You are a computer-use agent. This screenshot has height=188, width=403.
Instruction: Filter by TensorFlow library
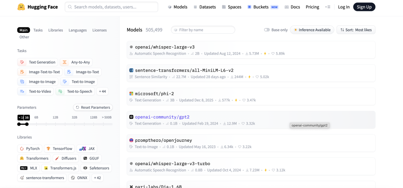[x=59, y=149]
